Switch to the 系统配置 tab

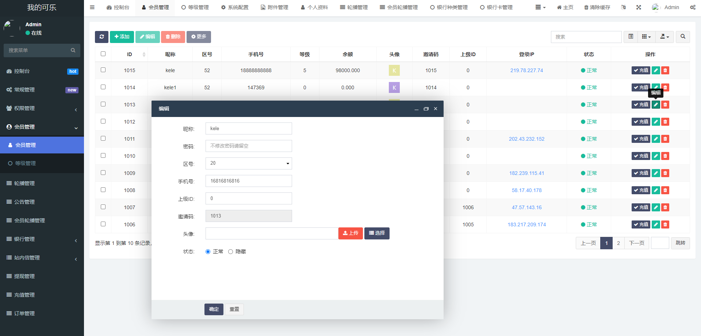(234, 7)
